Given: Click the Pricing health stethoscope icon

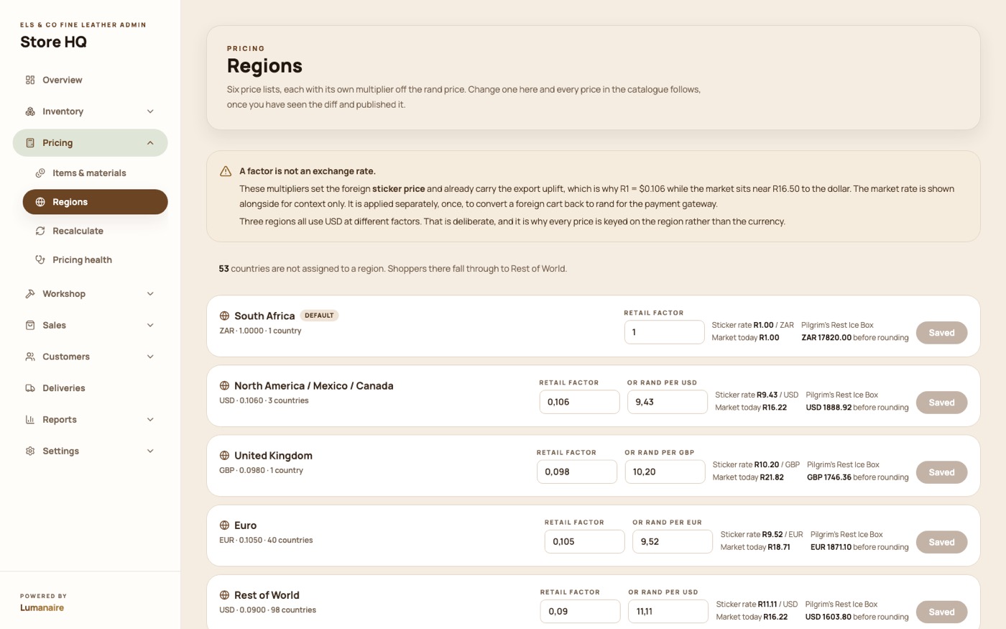Looking at the screenshot, I should 40,260.
